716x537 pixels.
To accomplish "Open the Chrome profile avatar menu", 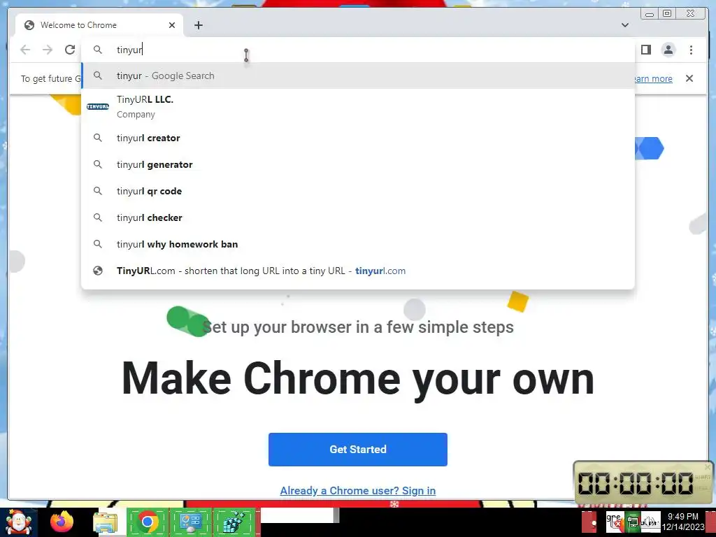I will [x=668, y=50].
